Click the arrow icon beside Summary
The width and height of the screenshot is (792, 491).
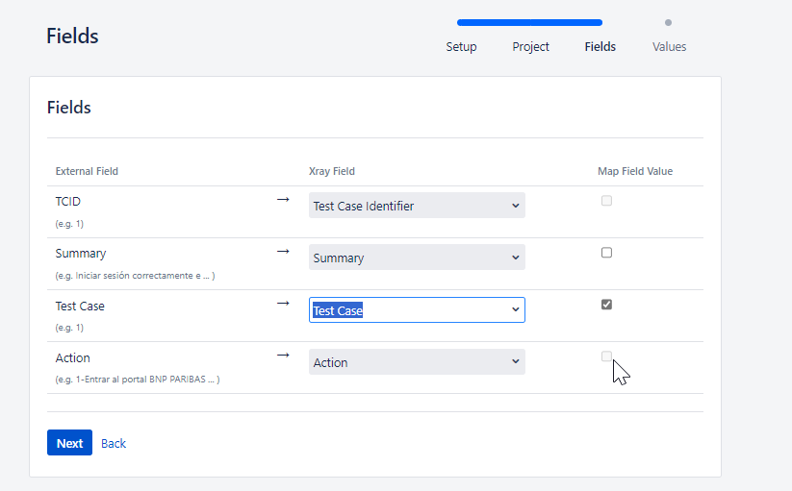pyautogui.click(x=283, y=251)
